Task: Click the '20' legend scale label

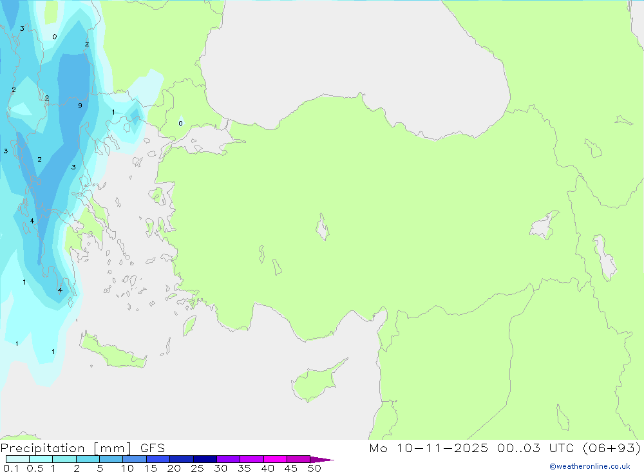Action: [174, 468]
